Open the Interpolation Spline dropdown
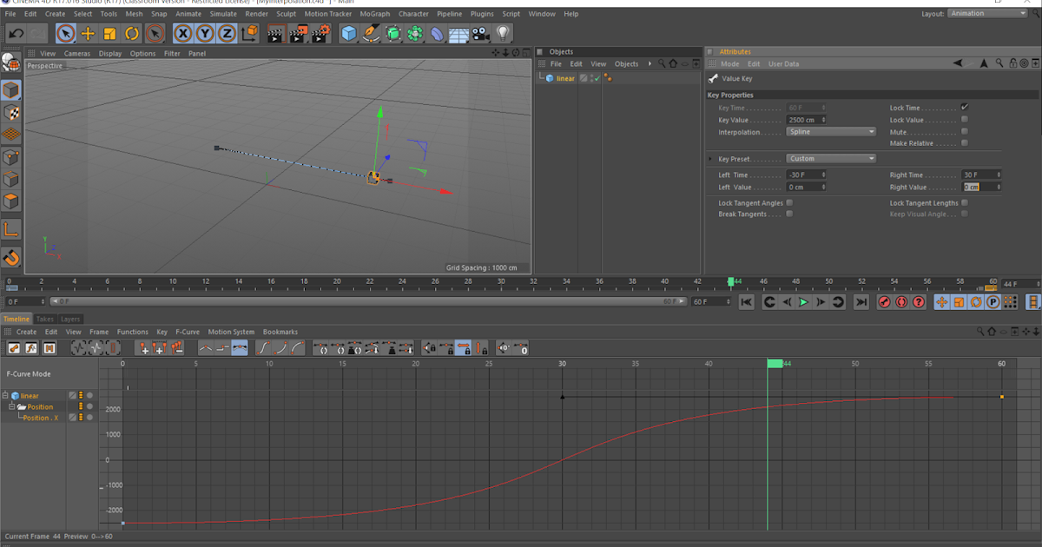Screen dimensions: 1042x547 830,132
